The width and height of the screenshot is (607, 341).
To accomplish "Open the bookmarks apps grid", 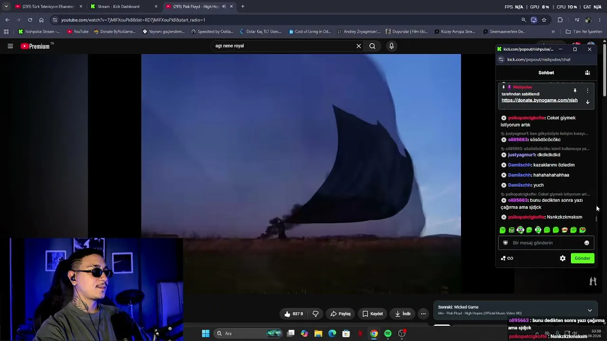I will point(6,32).
